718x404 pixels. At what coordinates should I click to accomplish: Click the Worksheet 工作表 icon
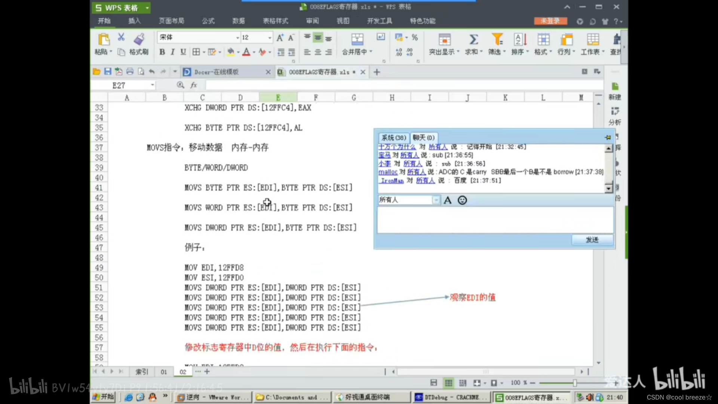[593, 39]
